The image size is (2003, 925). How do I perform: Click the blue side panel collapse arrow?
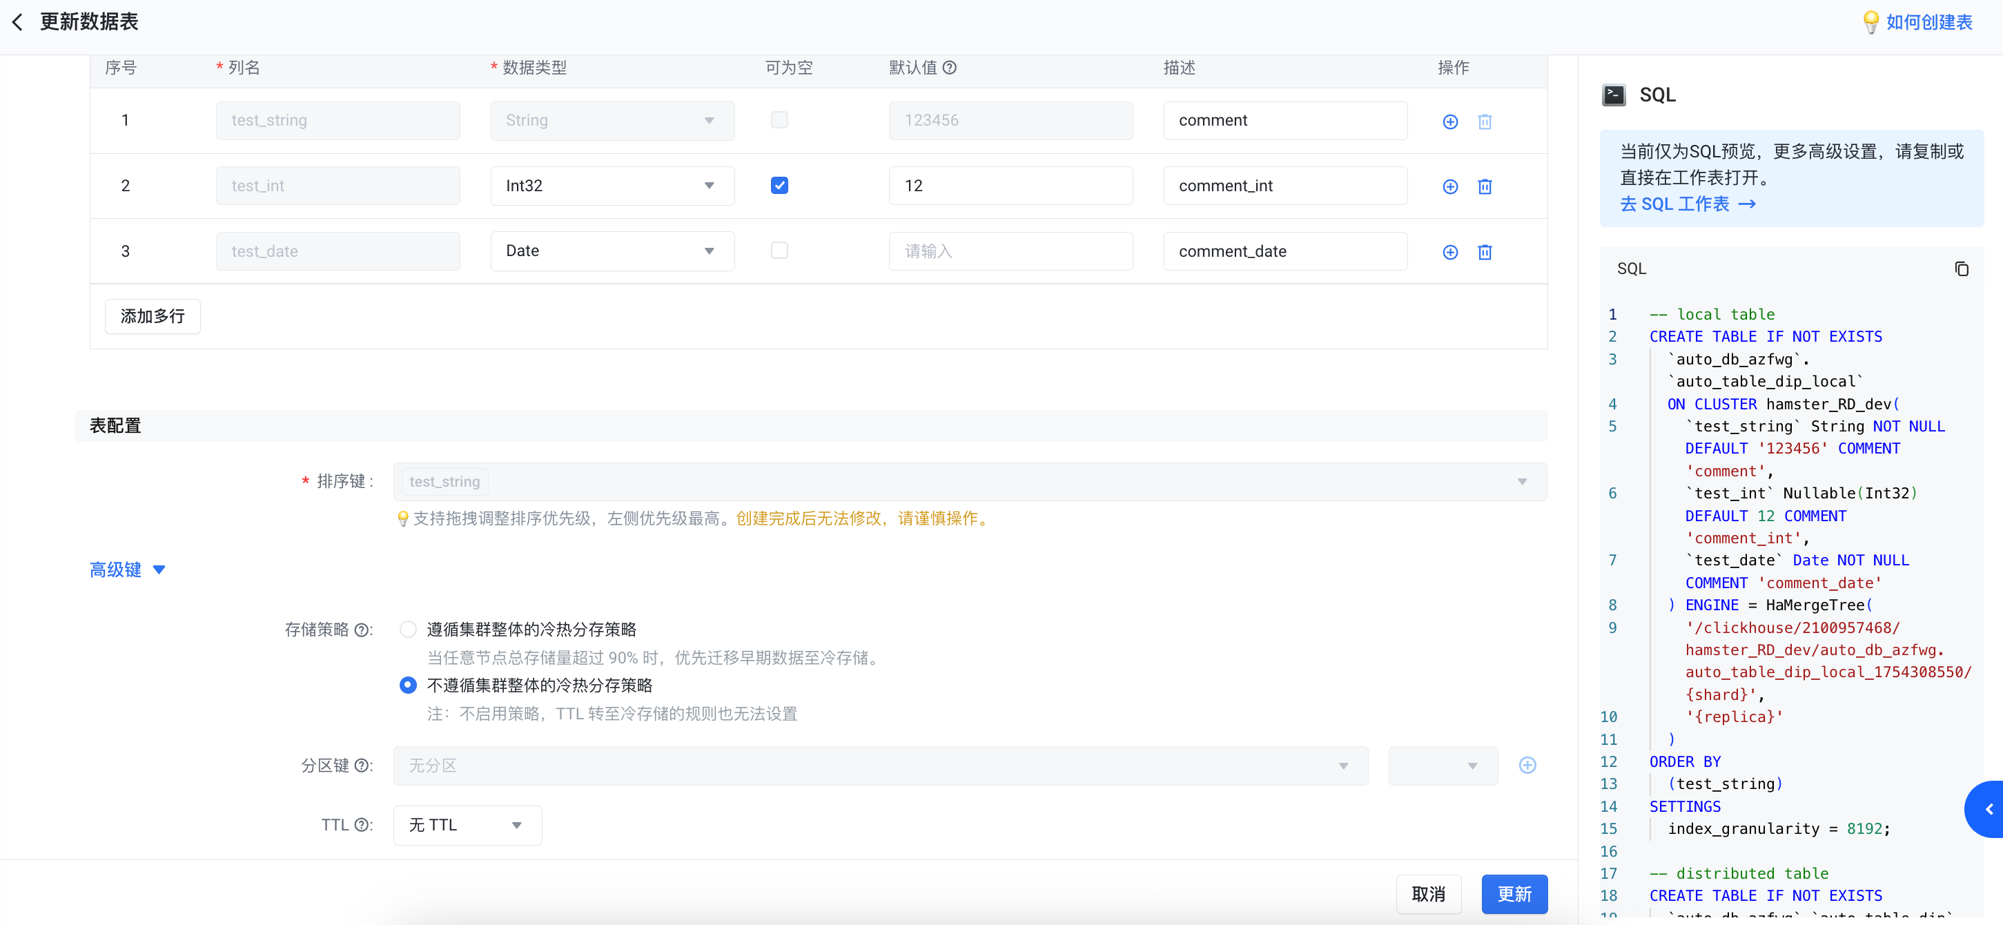tap(1989, 809)
